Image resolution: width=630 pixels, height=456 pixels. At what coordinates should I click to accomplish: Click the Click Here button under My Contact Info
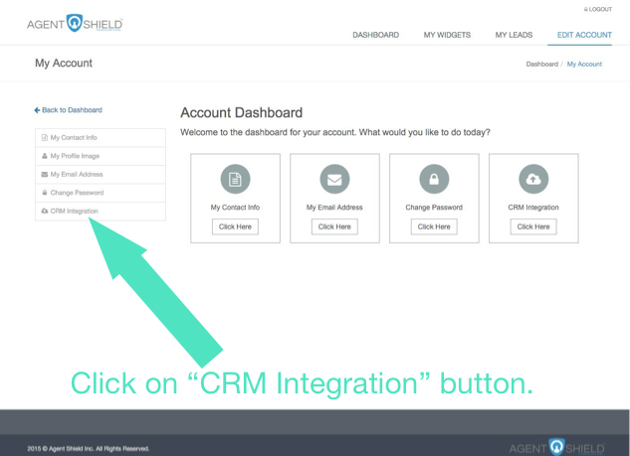[235, 227]
